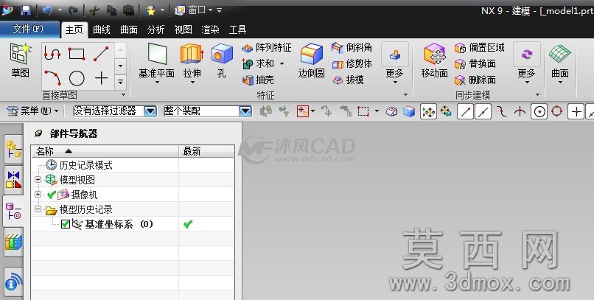Sort navigator by the 名称 column header
Screen dimensions: 594x300
point(105,151)
